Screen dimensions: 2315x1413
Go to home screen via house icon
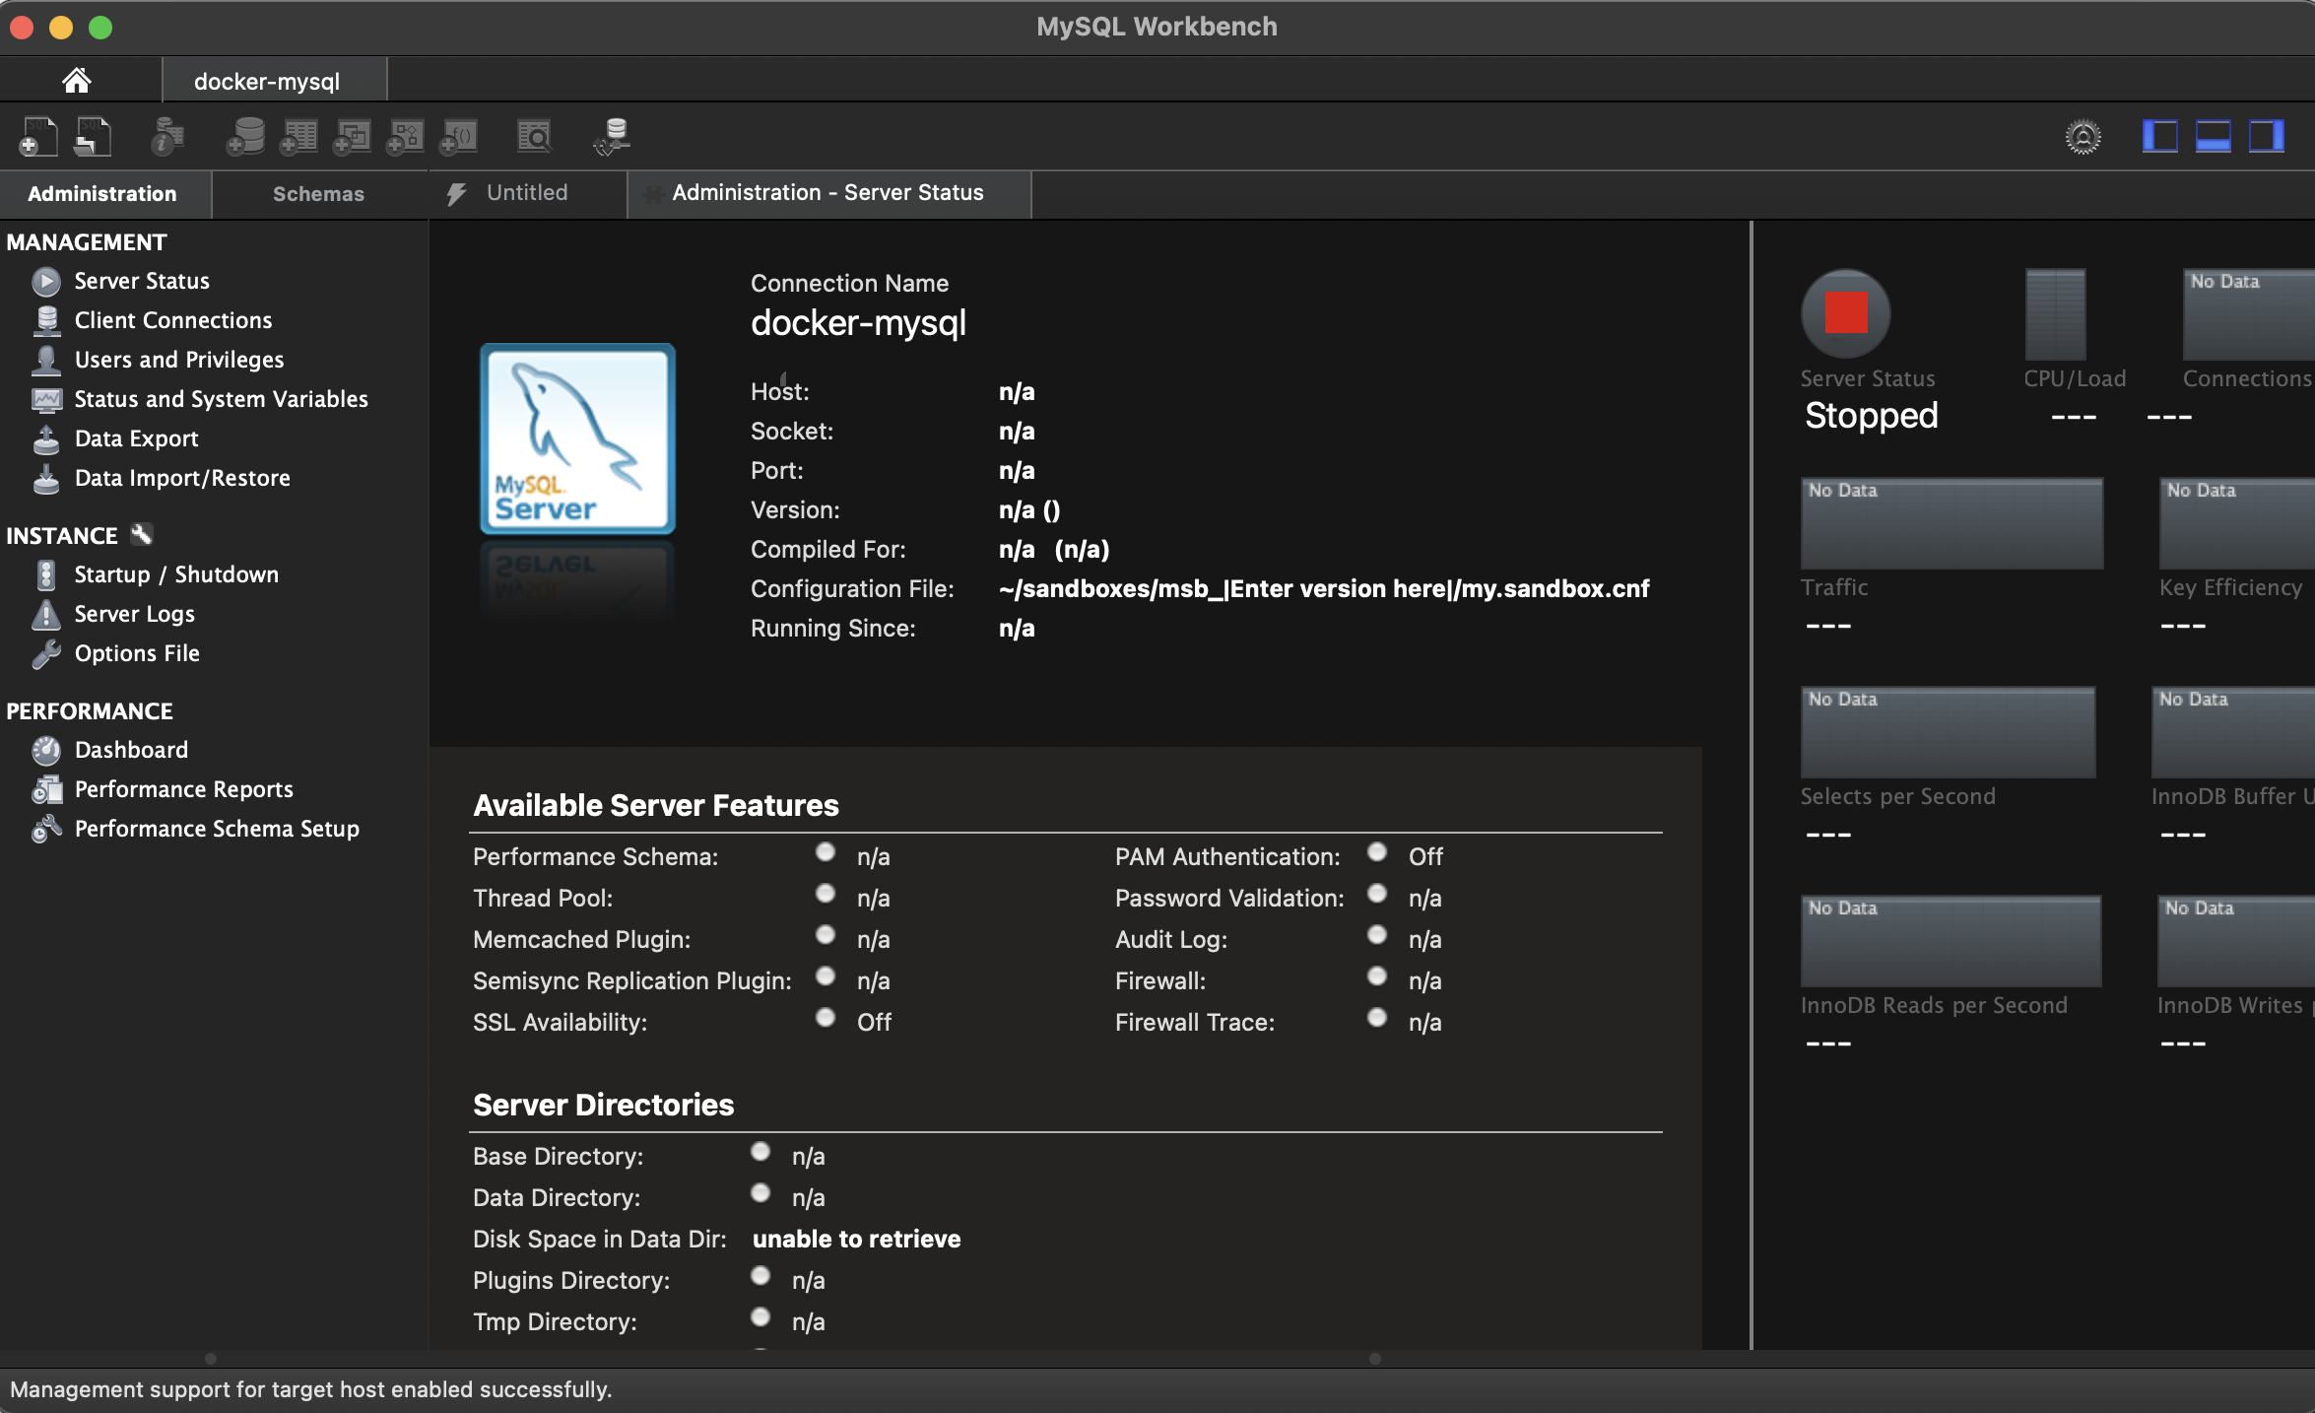tap(77, 81)
